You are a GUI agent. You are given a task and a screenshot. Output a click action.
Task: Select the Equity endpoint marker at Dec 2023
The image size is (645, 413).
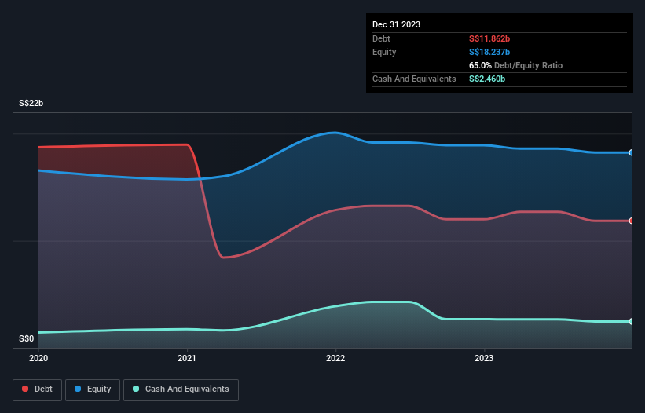coord(631,153)
